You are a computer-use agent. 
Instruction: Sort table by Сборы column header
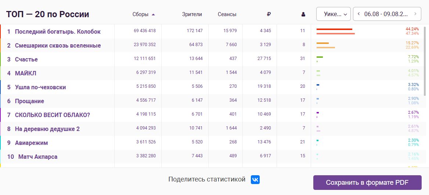pyautogui.click(x=140, y=14)
